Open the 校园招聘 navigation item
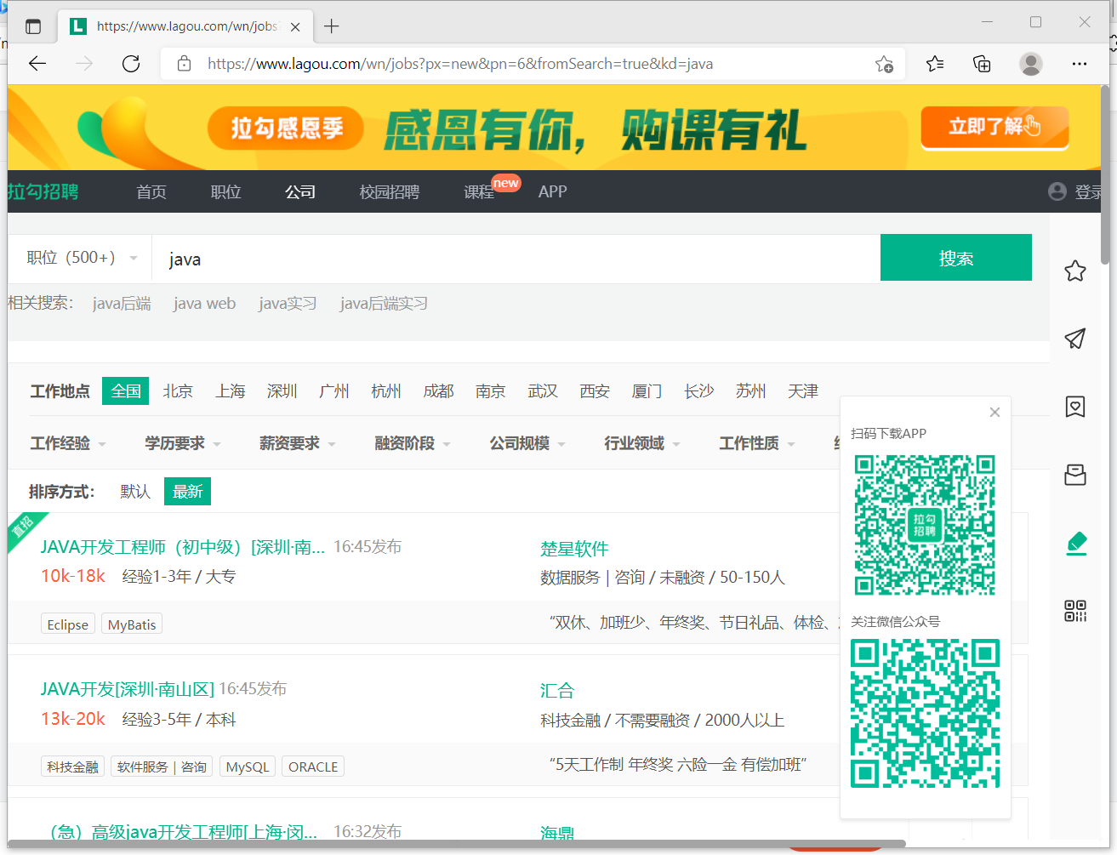This screenshot has height=855, width=1117. [x=390, y=192]
